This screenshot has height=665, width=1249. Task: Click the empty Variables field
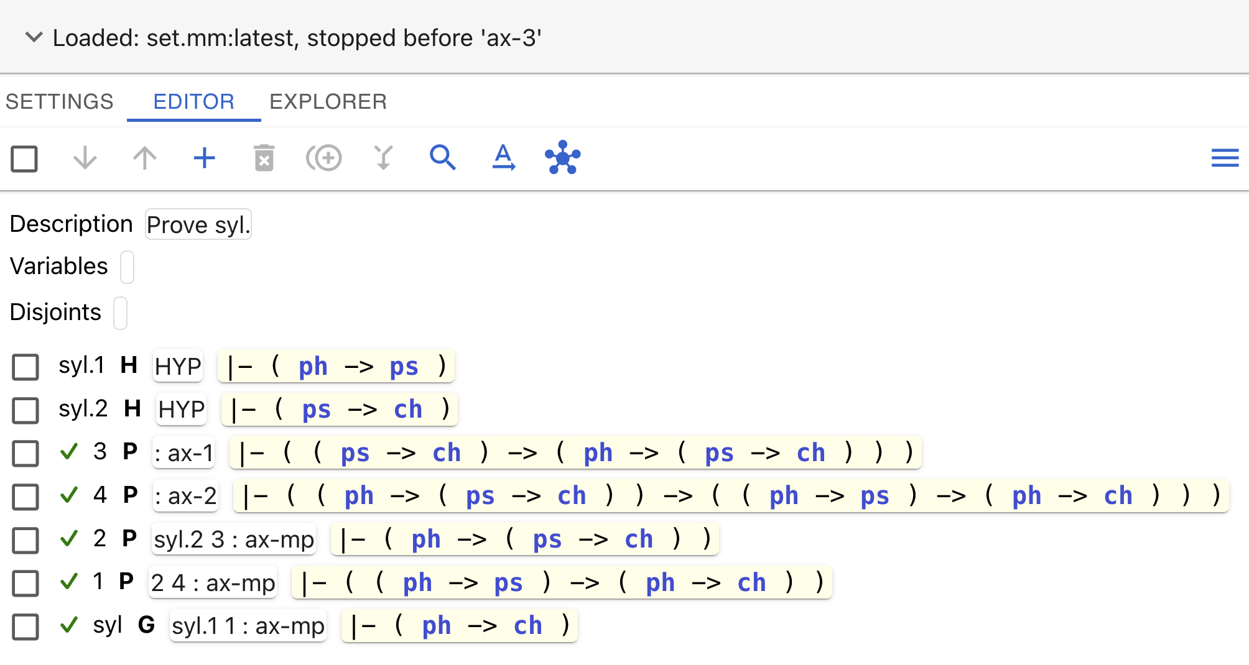click(x=127, y=267)
